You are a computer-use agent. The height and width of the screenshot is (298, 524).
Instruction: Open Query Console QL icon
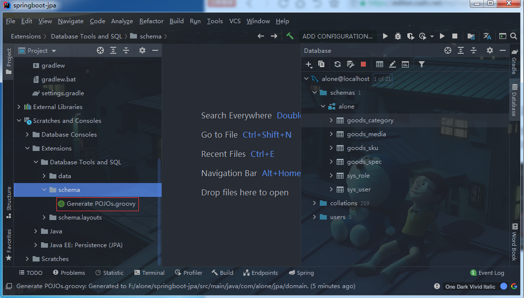(x=405, y=64)
